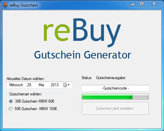The image size is (164, 131).
Task: Select the month Mai in date field
Action: pos(41,85)
